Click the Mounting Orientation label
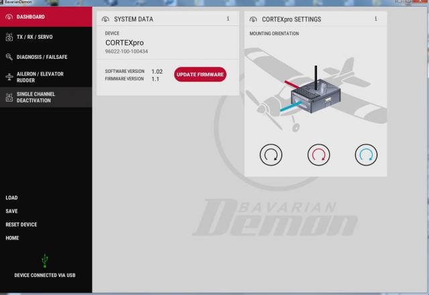Viewport: 429px width, 295px height. (x=274, y=33)
